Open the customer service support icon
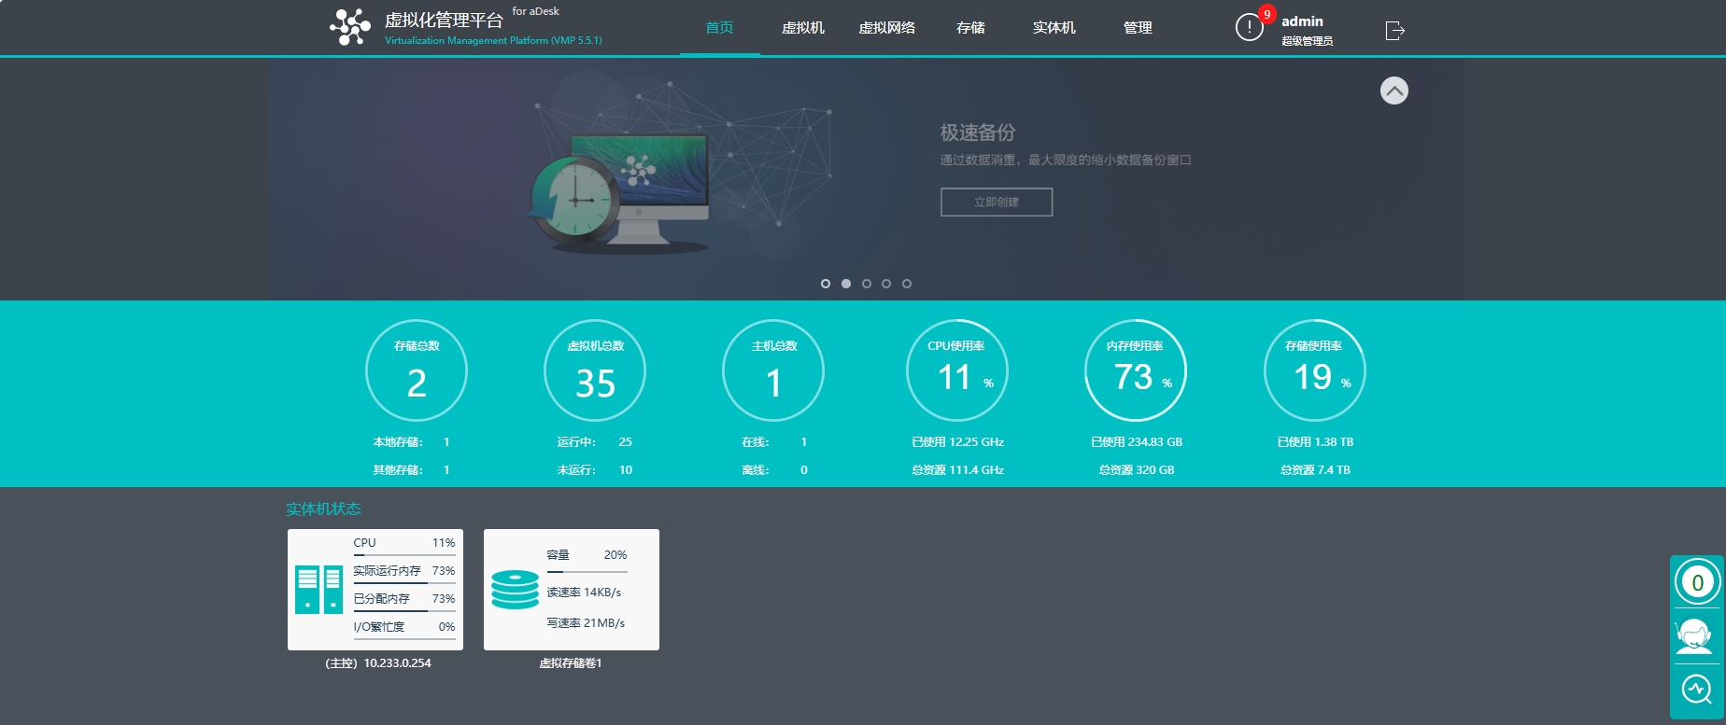 pyautogui.click(x=1694, y=636)
